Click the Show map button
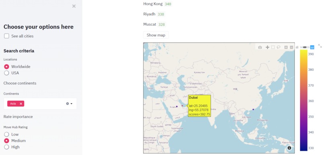The height and width of the screenshot is (155, 324). [x=156, y=35]
